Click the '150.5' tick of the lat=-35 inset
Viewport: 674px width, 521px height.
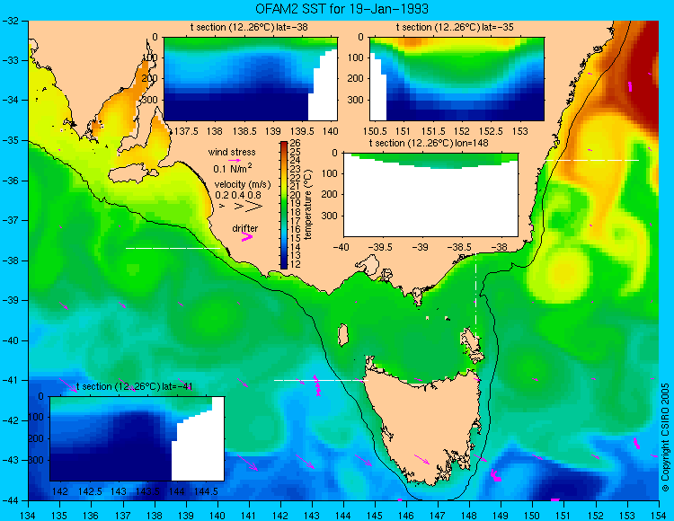point(375,131)
